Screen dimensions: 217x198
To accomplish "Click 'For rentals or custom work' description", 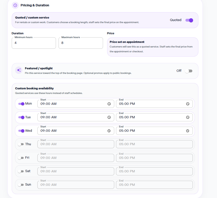I will click(77, 22).
